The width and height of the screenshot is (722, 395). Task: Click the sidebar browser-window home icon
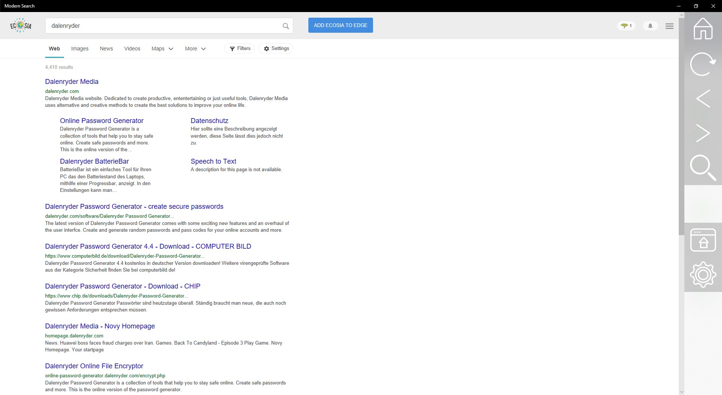[703, 240]
